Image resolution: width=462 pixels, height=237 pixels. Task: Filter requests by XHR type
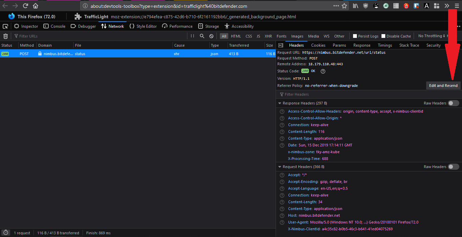click(x=269, y=36)
